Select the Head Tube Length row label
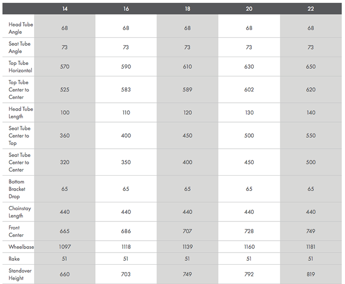 click(x=21, y=112)
